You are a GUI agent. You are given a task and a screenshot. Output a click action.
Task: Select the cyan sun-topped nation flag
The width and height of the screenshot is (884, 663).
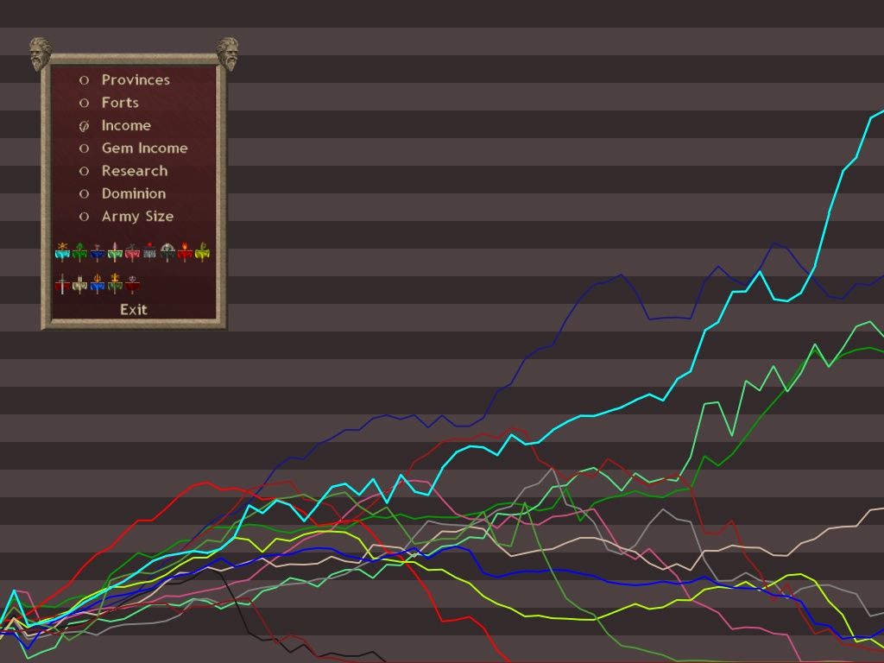tap(62, 252)
